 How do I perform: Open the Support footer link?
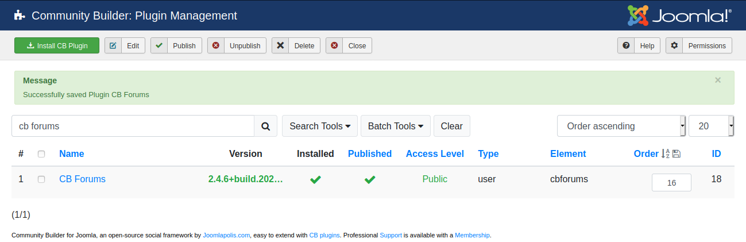[x=391, y=235]
